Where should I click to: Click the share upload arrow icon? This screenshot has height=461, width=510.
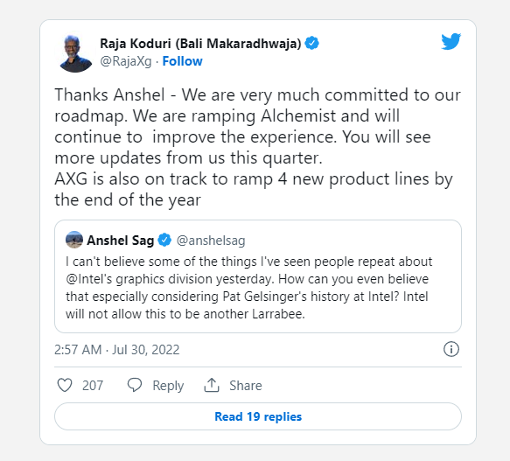(212, 385)
